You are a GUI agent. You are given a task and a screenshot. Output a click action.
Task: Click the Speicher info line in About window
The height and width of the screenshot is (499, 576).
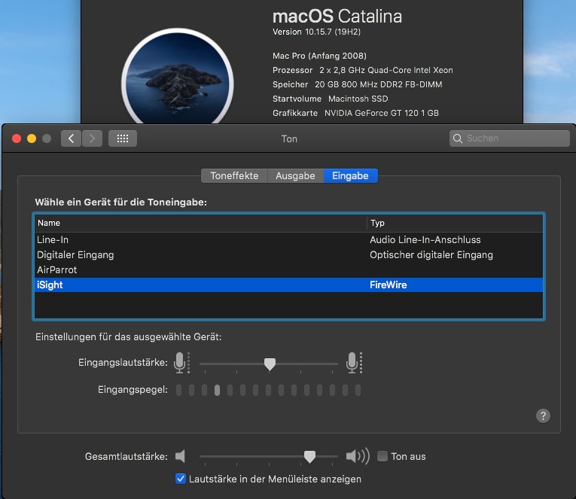[357, 84]
